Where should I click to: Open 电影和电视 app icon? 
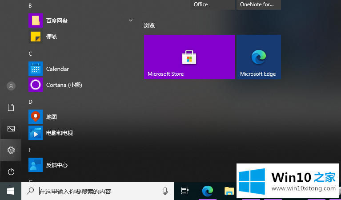[36, 133]
